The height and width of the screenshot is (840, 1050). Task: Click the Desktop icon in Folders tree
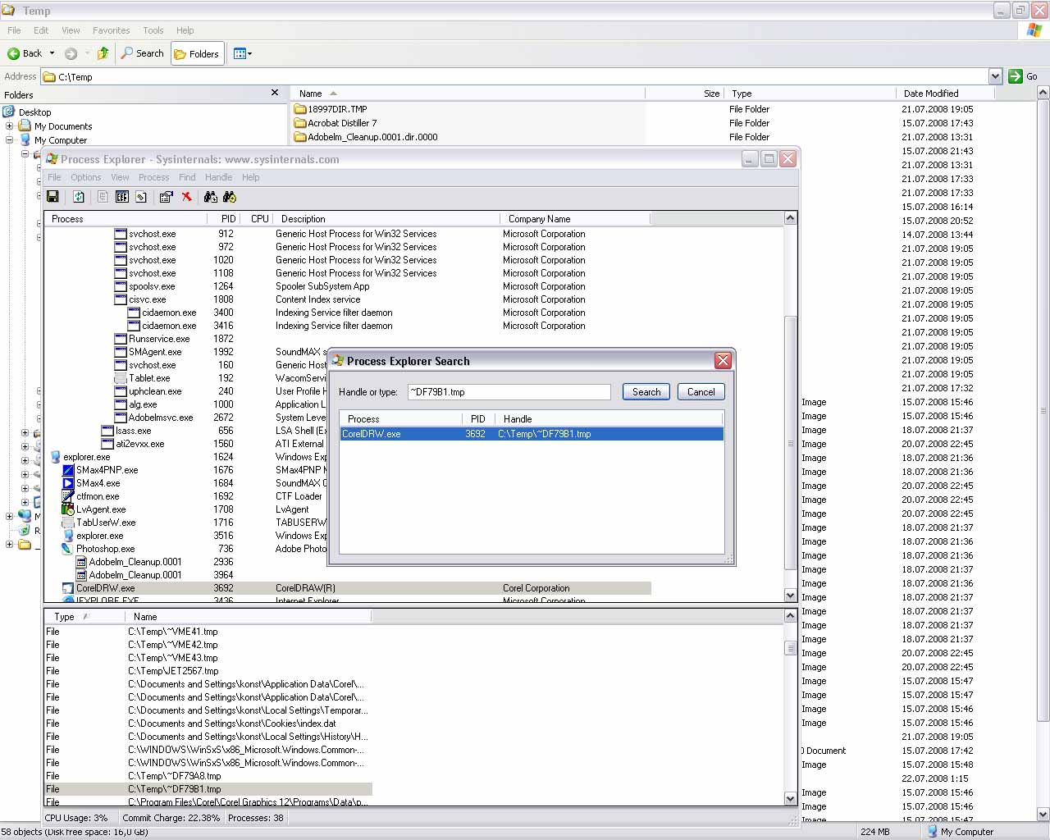[x=9, y=112]
